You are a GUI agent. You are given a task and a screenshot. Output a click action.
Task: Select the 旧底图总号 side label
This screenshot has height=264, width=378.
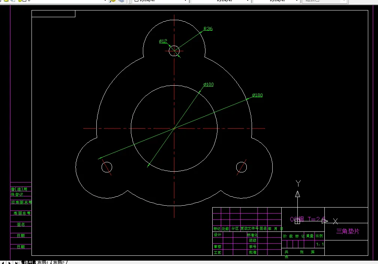21,202
